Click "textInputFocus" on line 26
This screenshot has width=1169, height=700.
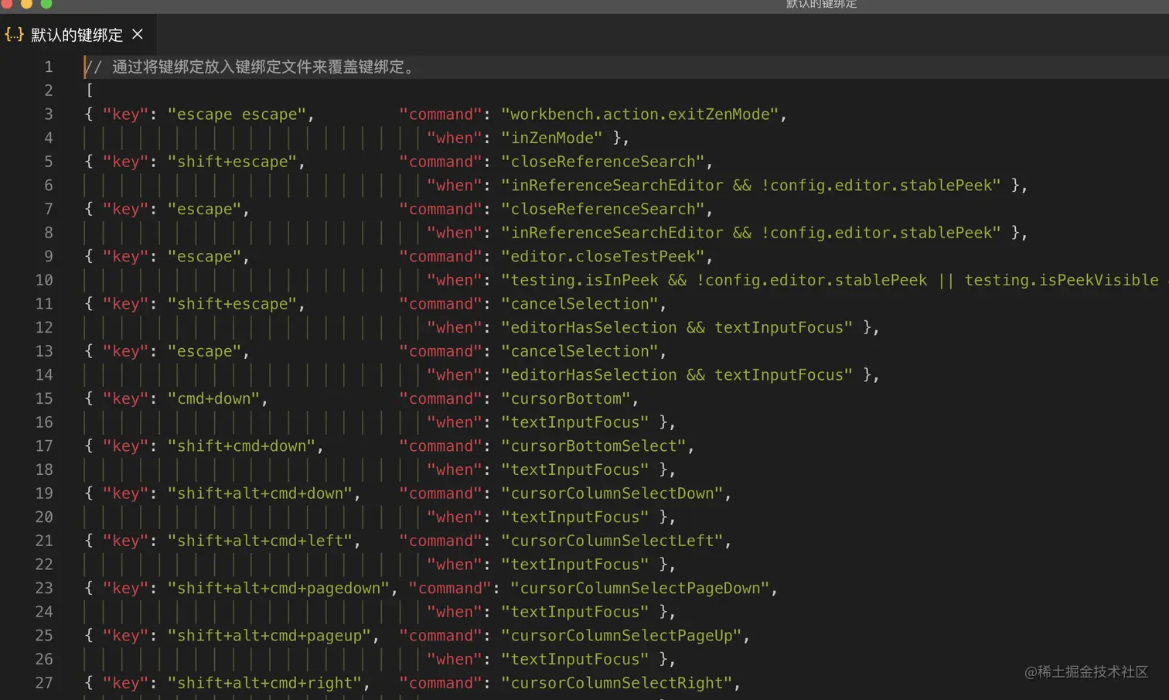(574, 659)
